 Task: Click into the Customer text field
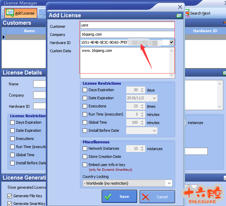pos(127,26)
